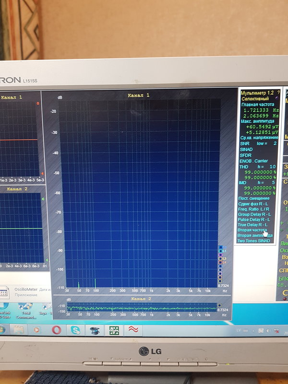Viewport: 288px width, 384px height.
Task: Choose SFDR measurement mode
Action: pos(245,155)
